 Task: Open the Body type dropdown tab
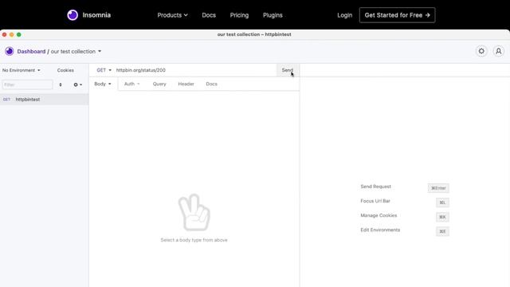coord(103,84)
